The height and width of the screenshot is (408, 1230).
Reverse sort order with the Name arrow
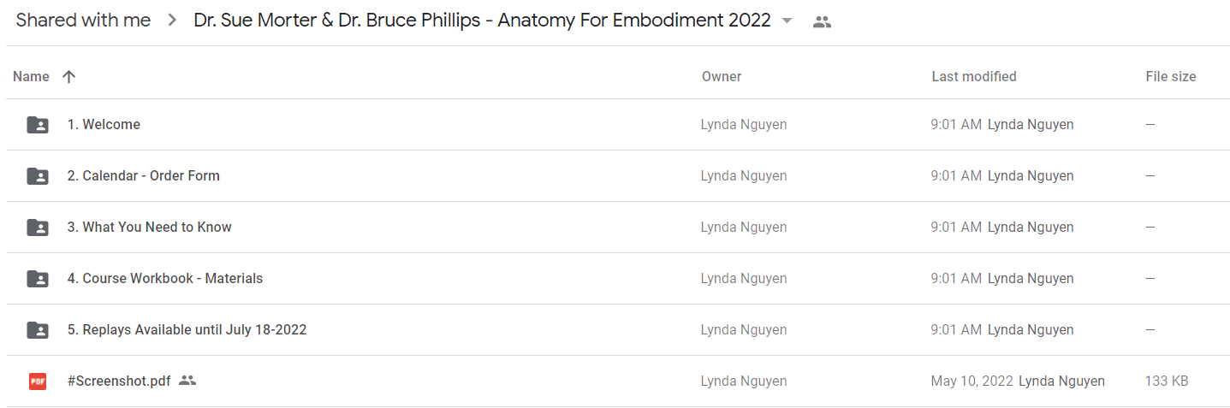69,76
